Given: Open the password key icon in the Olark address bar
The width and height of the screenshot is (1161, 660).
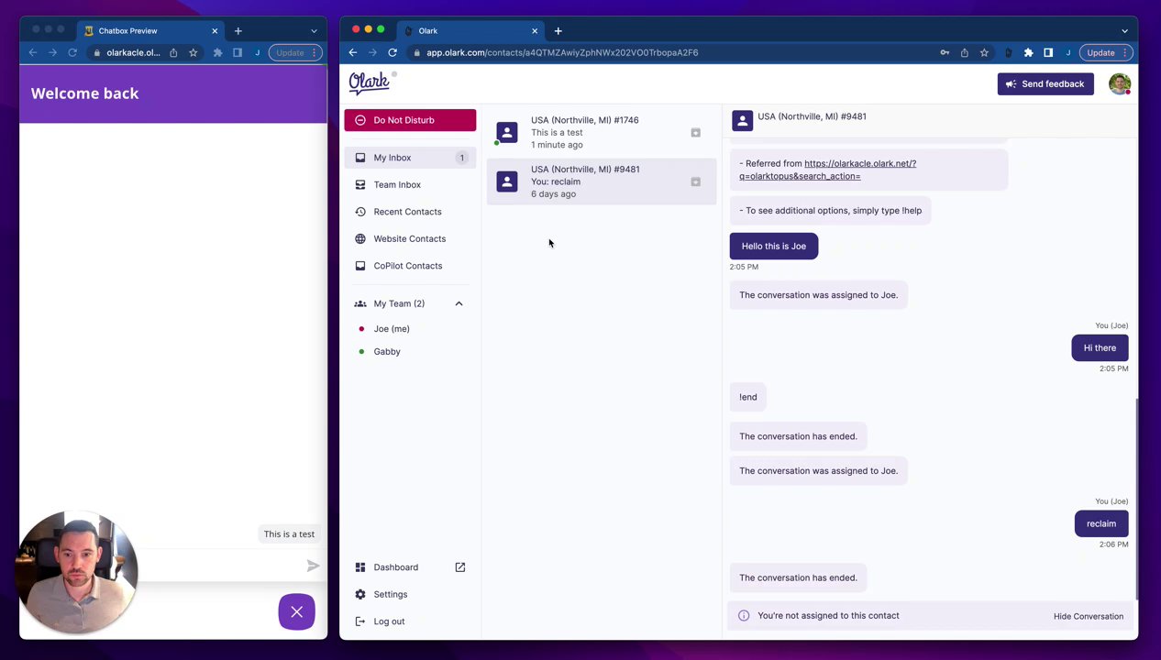Looking at the screenshot, I should pyautogui.click(x=945, y=52).
